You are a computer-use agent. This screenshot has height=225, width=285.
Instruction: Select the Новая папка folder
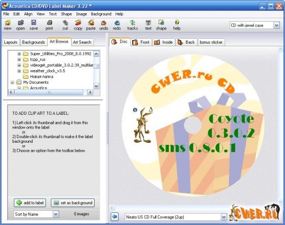pyautogui.click(x=38, y=77)
